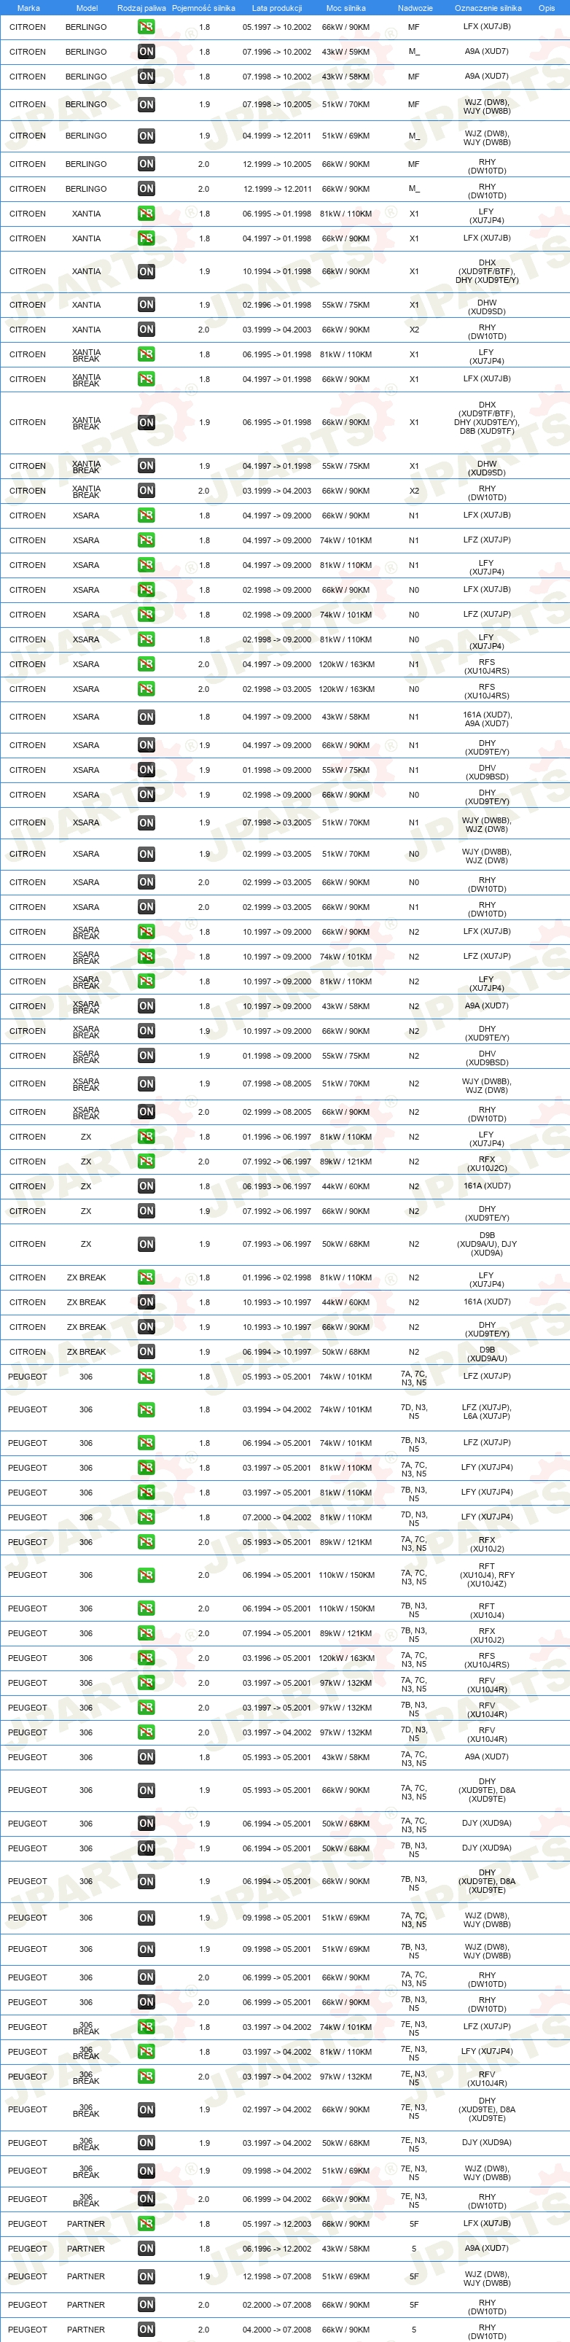
Task: Click ON icon in ZX 06.1993 161A row
Action: [x=147, y=1186]
